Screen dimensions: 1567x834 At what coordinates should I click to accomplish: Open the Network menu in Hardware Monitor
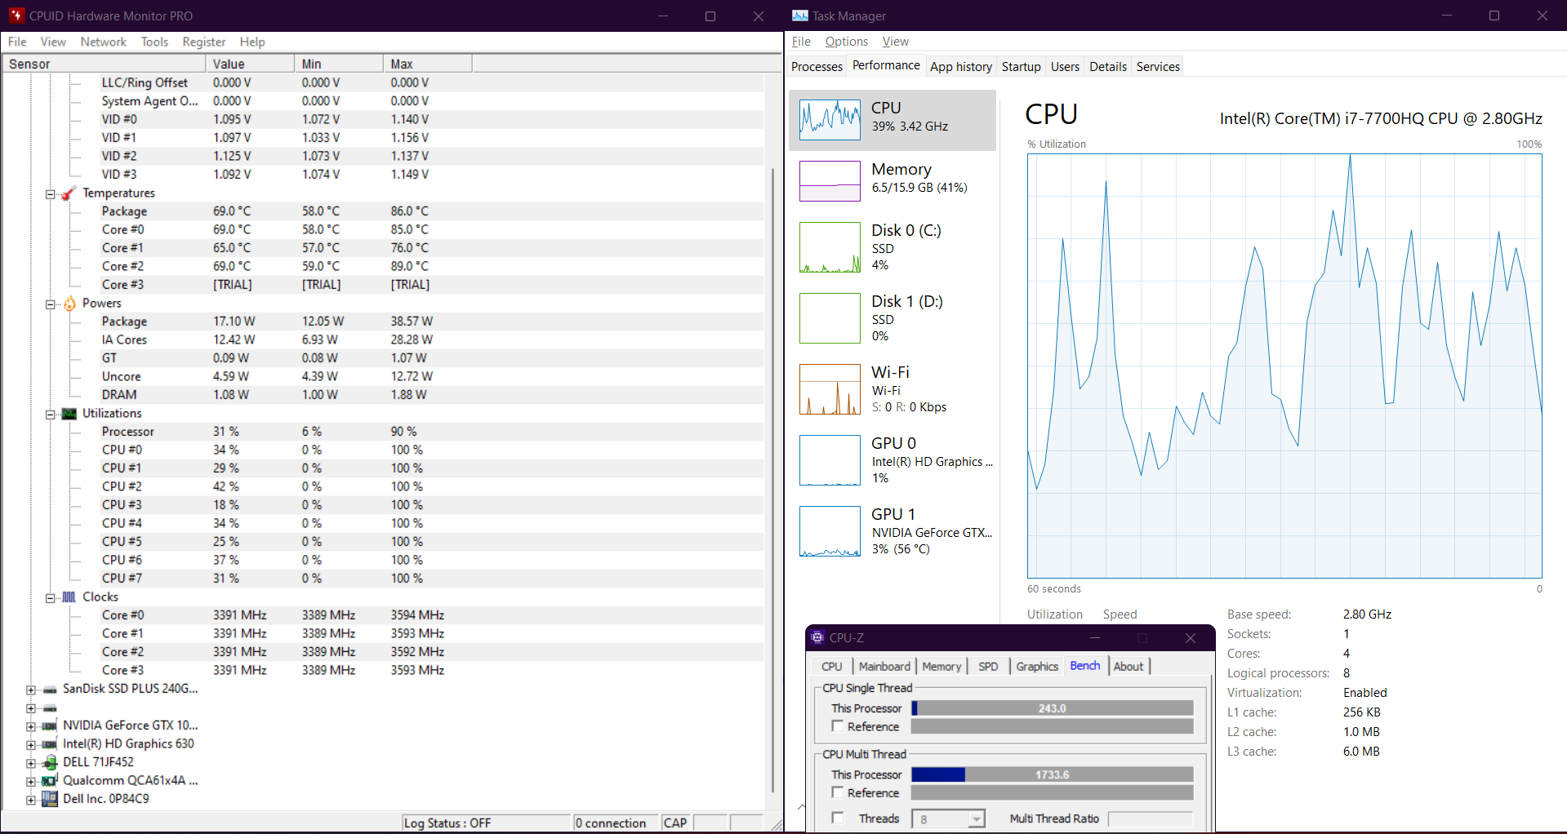104,42
